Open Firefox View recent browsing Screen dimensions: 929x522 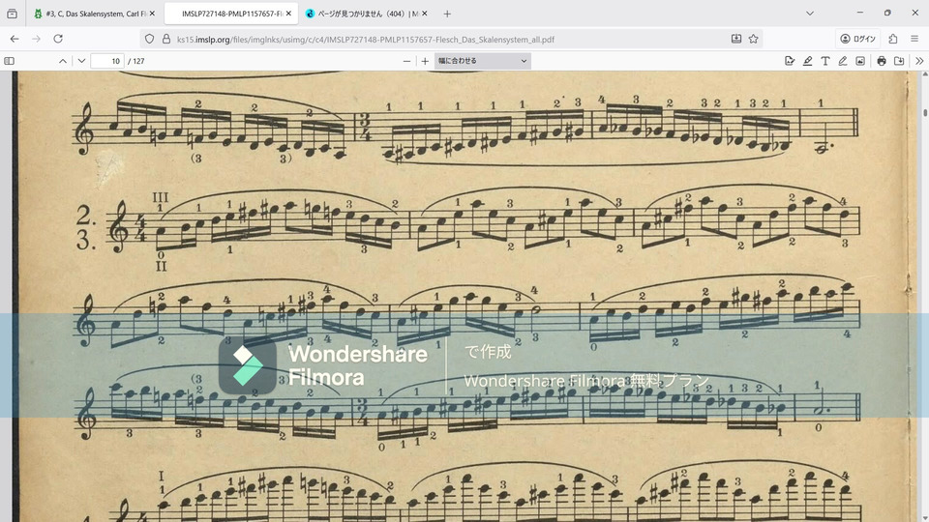point(12,14)
